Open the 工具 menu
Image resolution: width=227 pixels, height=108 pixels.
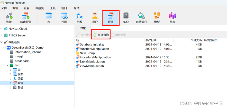tap(53, 8)
